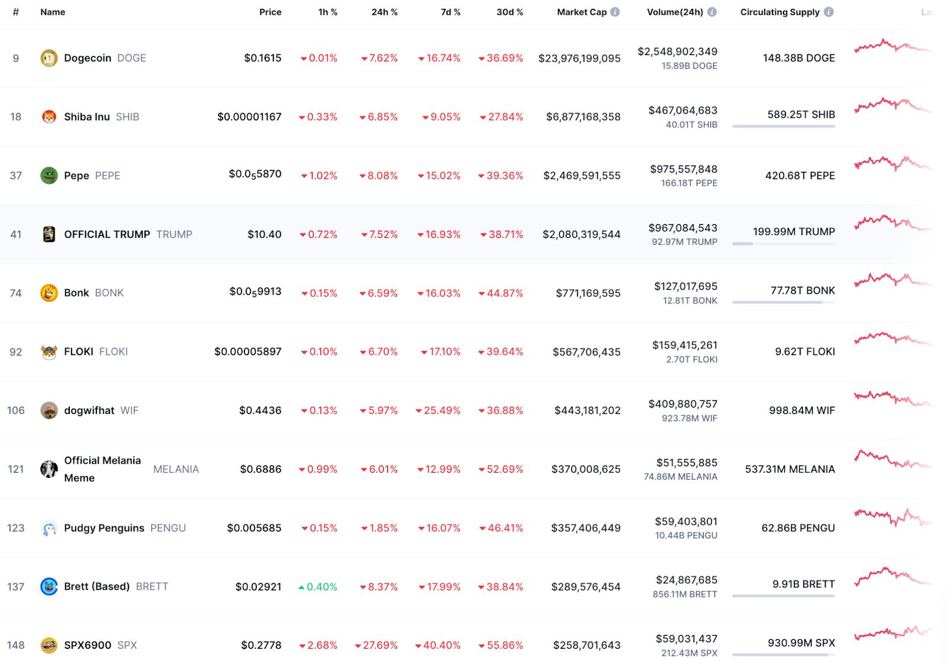Click the Market Cap info icon
947x666 pixels.
coord(616,12)
